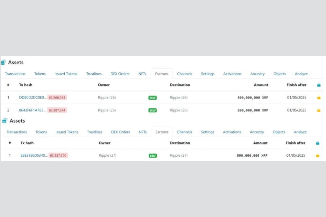The image size is (326, 217).
Task: Switch to Issued Tokens tab in lower panel
Action: (x=67, y=132)
